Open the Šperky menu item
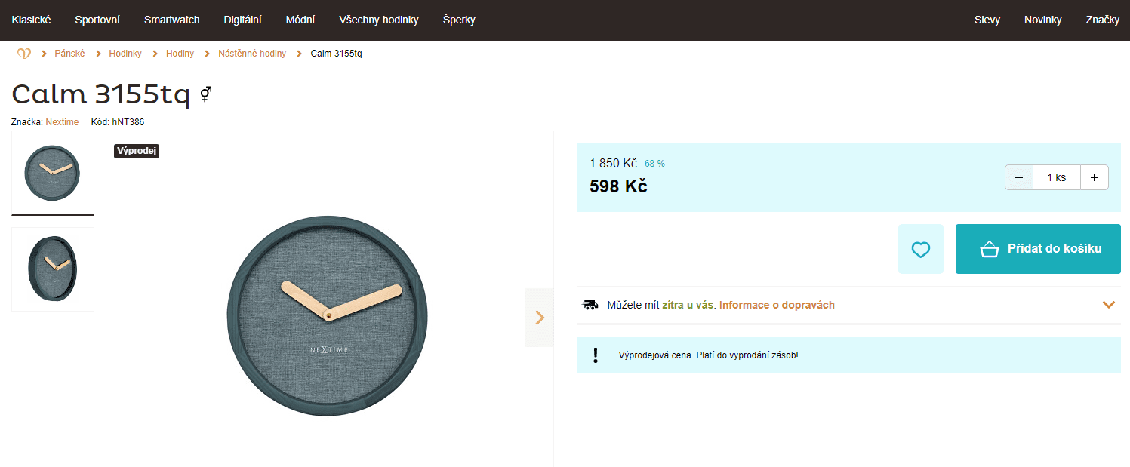 [459, 20]
